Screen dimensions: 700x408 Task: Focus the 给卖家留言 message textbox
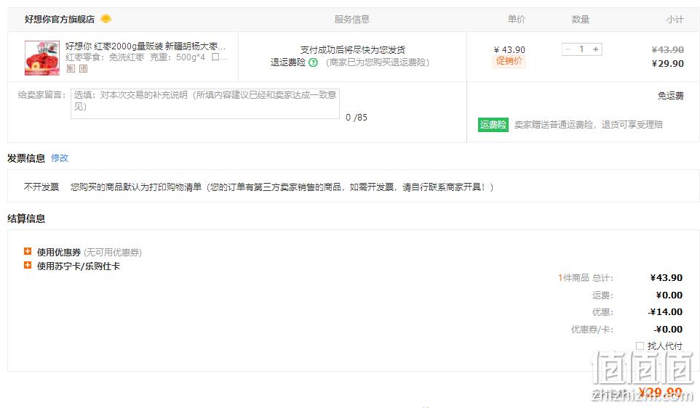click(205, 104)
